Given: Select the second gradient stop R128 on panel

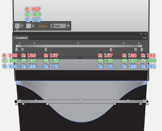Looking at the screenshot, I should [22, 50].
